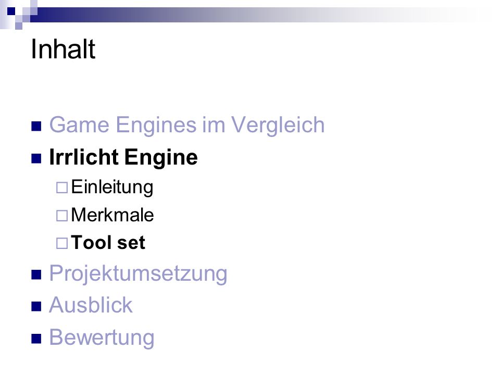The height and width of the screenshot is (375, 500).
Task: Click the 'Inhalt' slide title
Action: click(63, 49)
